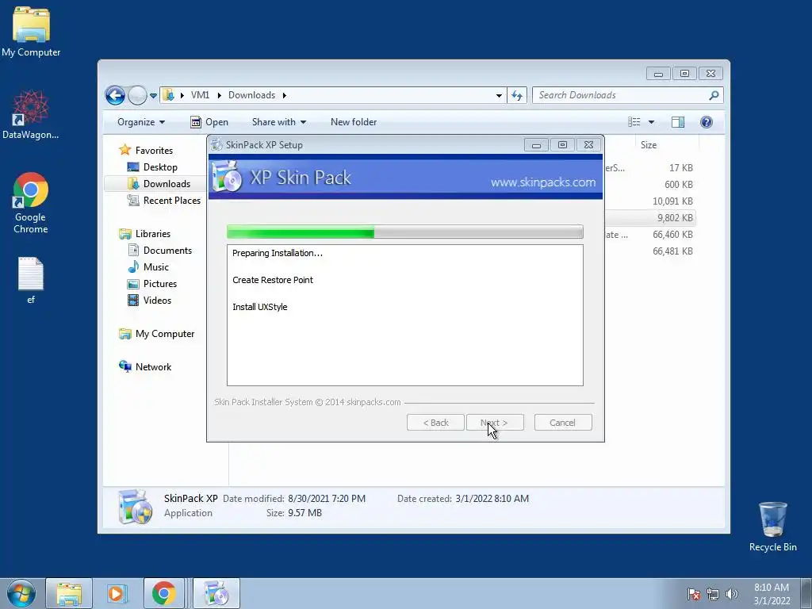Sort by the Size column

tap(649, 145)
